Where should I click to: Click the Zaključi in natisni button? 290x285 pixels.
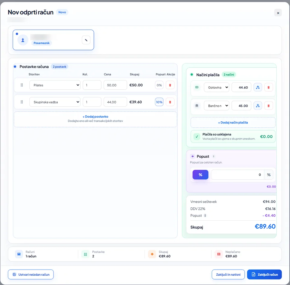click(228, 274)
